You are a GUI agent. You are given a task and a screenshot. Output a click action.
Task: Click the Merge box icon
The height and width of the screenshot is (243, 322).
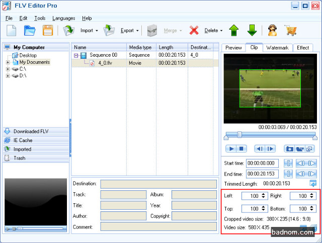152,31
